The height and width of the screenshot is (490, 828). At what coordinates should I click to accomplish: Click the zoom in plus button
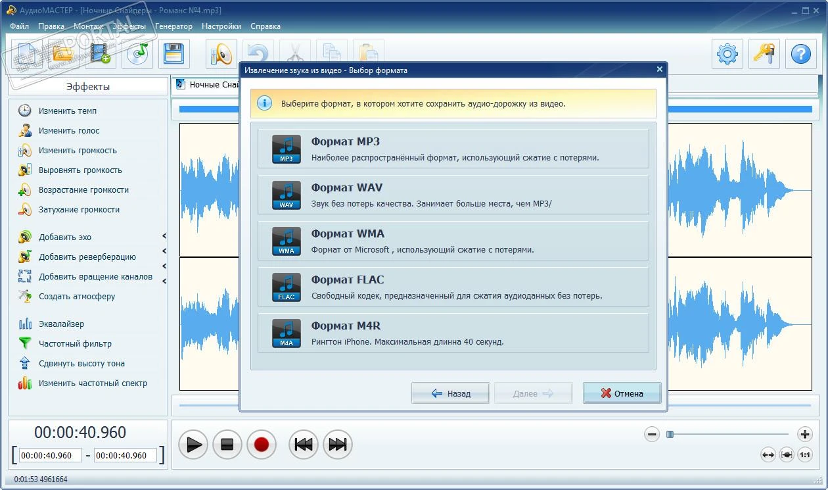(x=805, y=434)
